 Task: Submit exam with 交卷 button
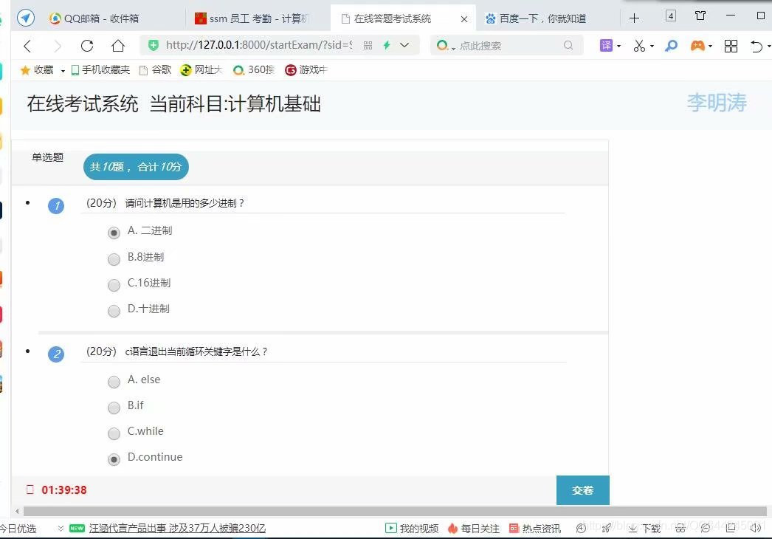583,490
